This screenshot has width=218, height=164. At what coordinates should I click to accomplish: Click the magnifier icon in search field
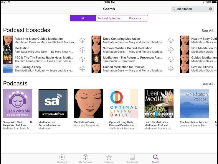[x=174, y=9]
